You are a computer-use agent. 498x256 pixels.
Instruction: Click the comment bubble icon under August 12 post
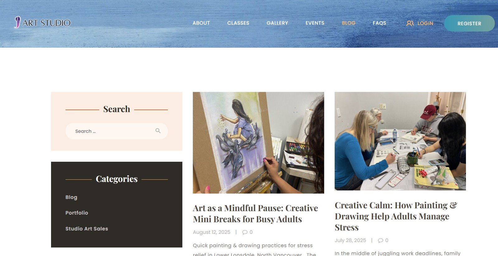[245, 232]
